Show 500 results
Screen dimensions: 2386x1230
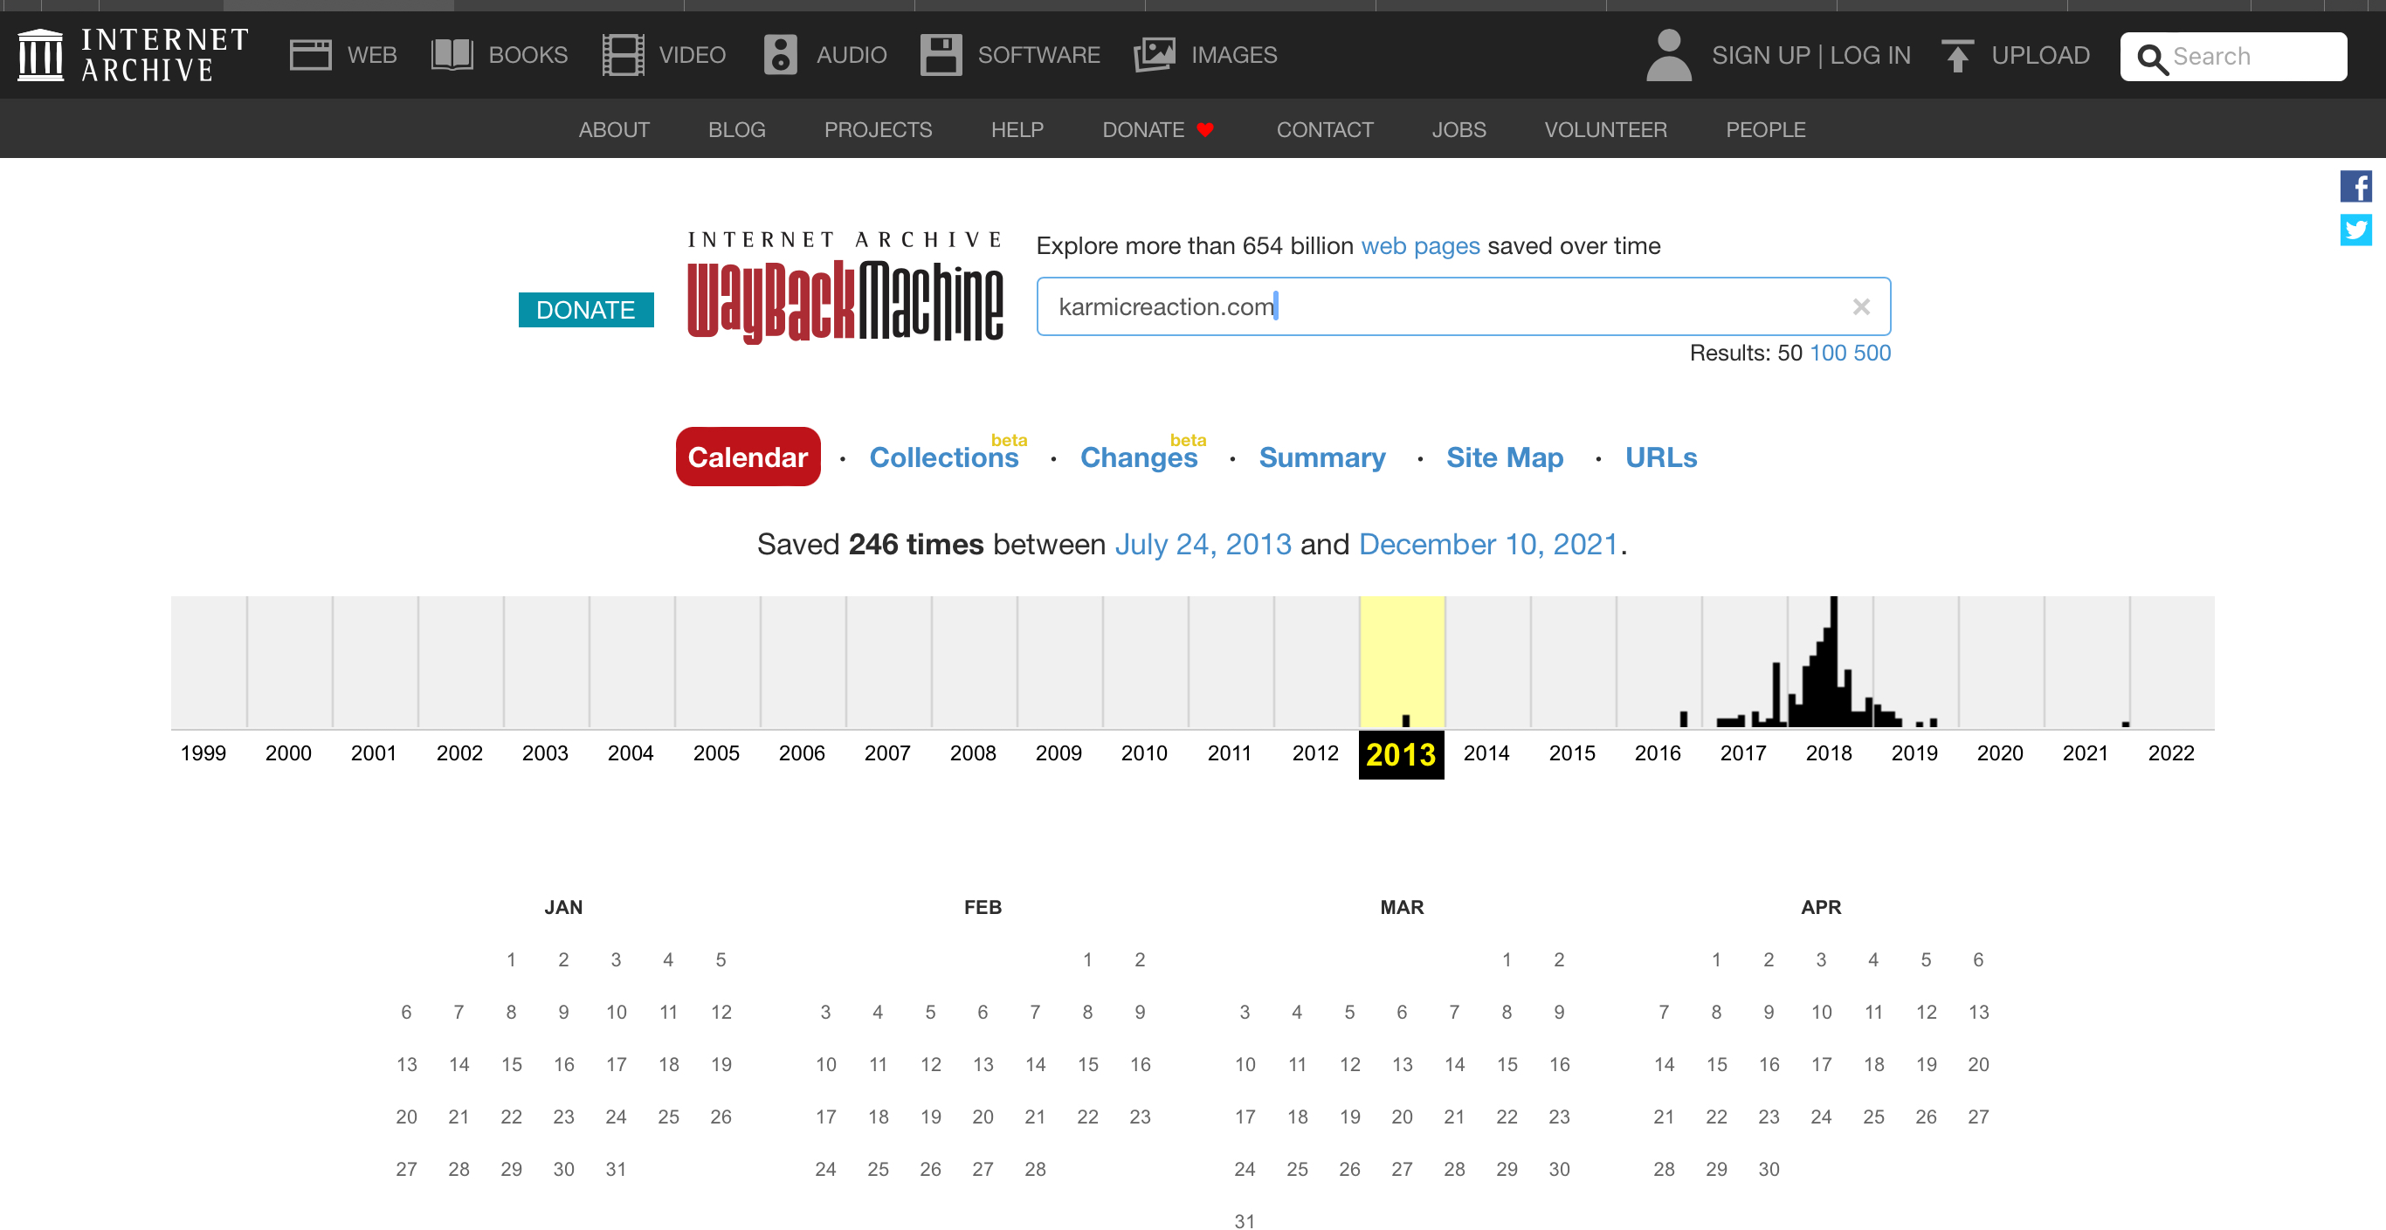pyautogui.click(x=1872, y=353)
